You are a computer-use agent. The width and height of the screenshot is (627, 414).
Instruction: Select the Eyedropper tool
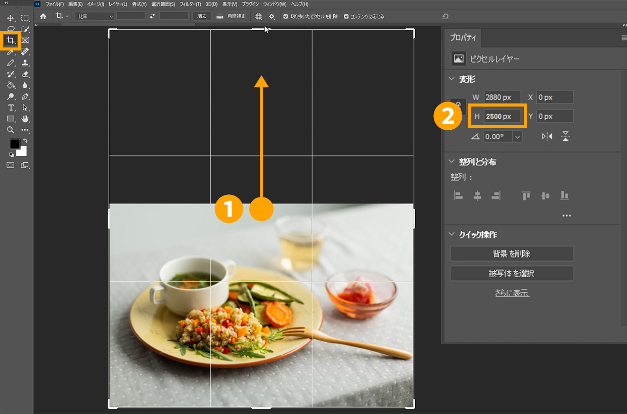coord(10,52)
